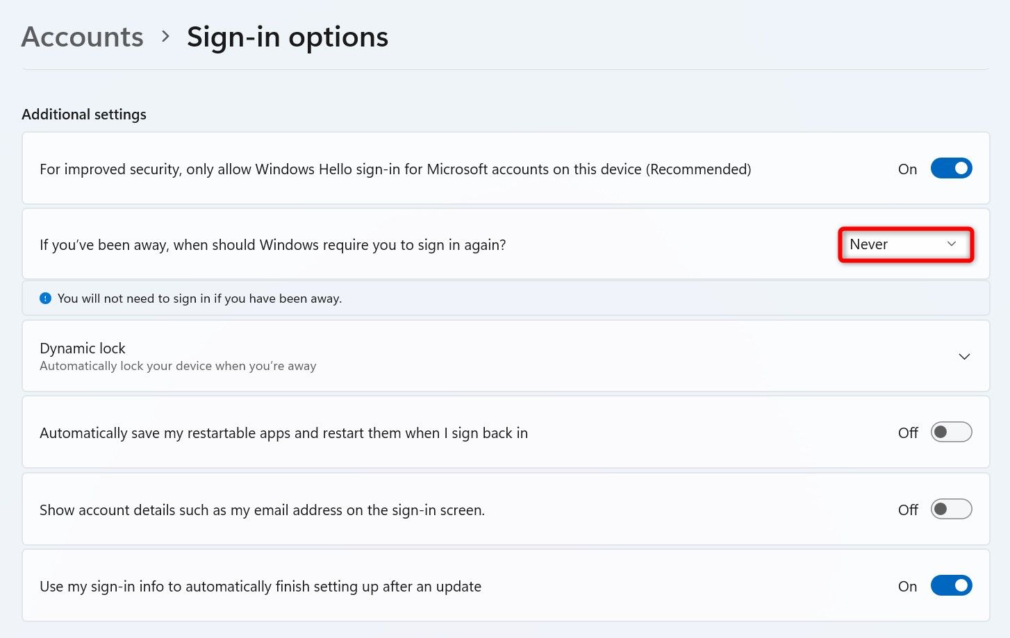Screen dimensions: 1010x638
Task: Click the blue info icon beside the sign-in notice
Action: [44, 298]
